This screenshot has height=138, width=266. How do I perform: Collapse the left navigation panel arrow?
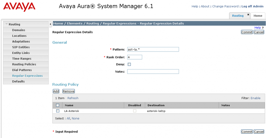click(50, 24)
